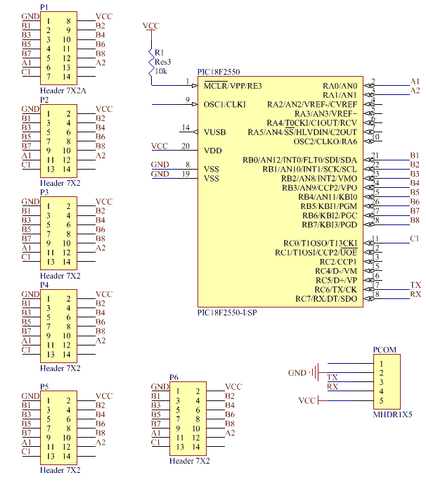Click the P4 header designator
426x482 pixels.
pos(44,285)
